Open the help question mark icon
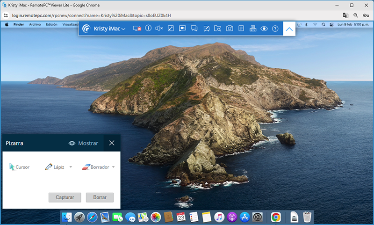Image resolution: width=374 pixels, height=225 pixels. tap(275, 29)
